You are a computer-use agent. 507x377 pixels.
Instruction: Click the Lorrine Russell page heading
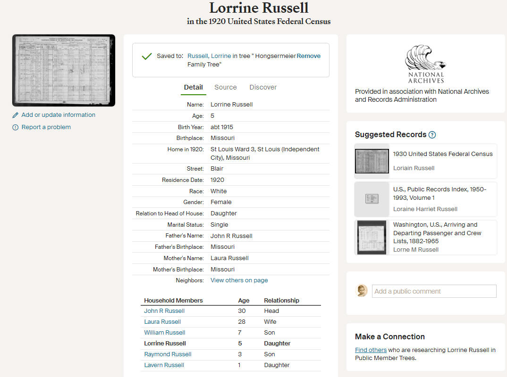259,8
